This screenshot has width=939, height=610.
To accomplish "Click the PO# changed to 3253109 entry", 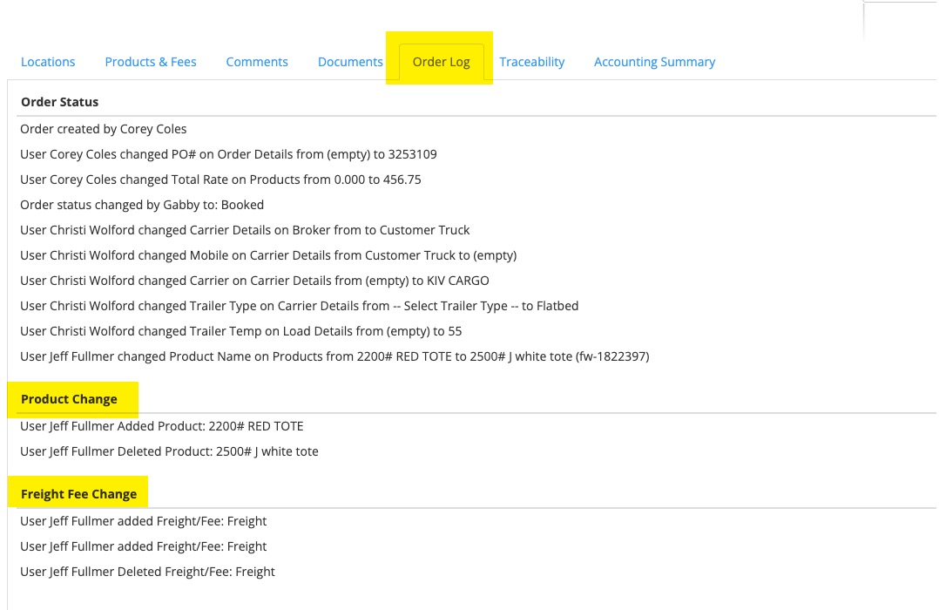I will [228, 154].
